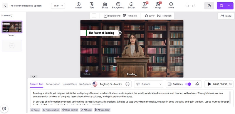Open voice more-options ellipsis button
235x114 pixels.
coord(127,84)
